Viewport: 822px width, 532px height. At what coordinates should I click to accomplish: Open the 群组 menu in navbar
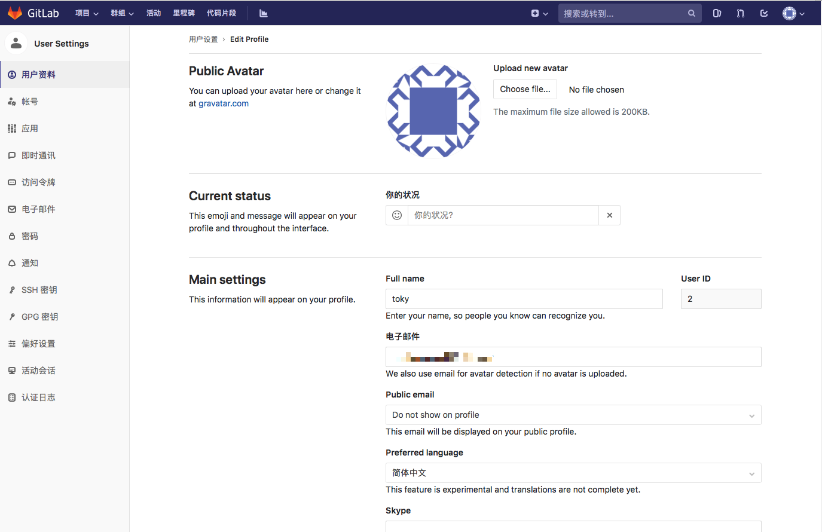[x=122, y=13]
